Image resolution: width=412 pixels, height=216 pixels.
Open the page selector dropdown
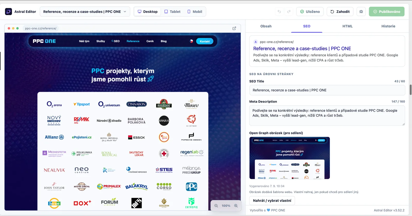coord(85,12)
